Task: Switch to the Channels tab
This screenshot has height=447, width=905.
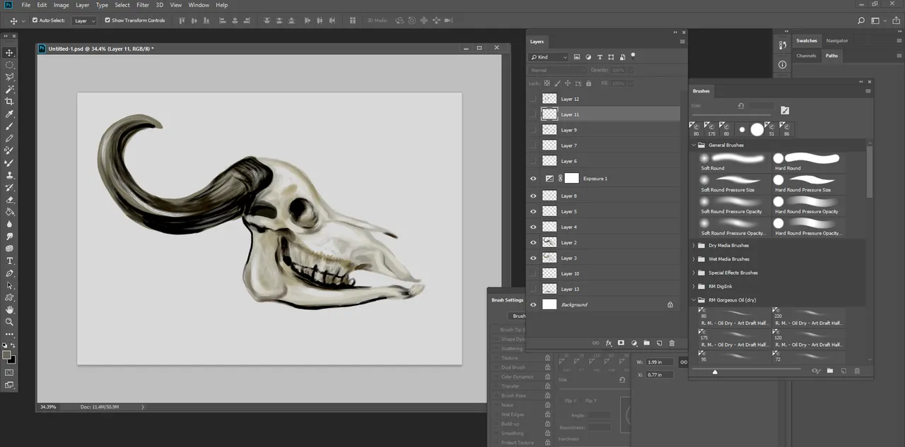Action: click(806, 56)
